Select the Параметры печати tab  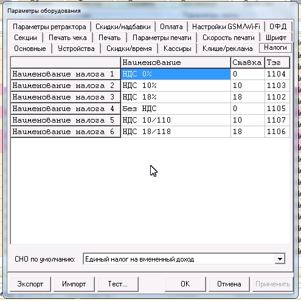[162, 38]
